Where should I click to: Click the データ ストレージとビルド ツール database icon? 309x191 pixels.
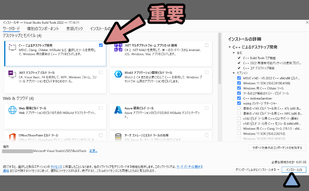[118, 137]
